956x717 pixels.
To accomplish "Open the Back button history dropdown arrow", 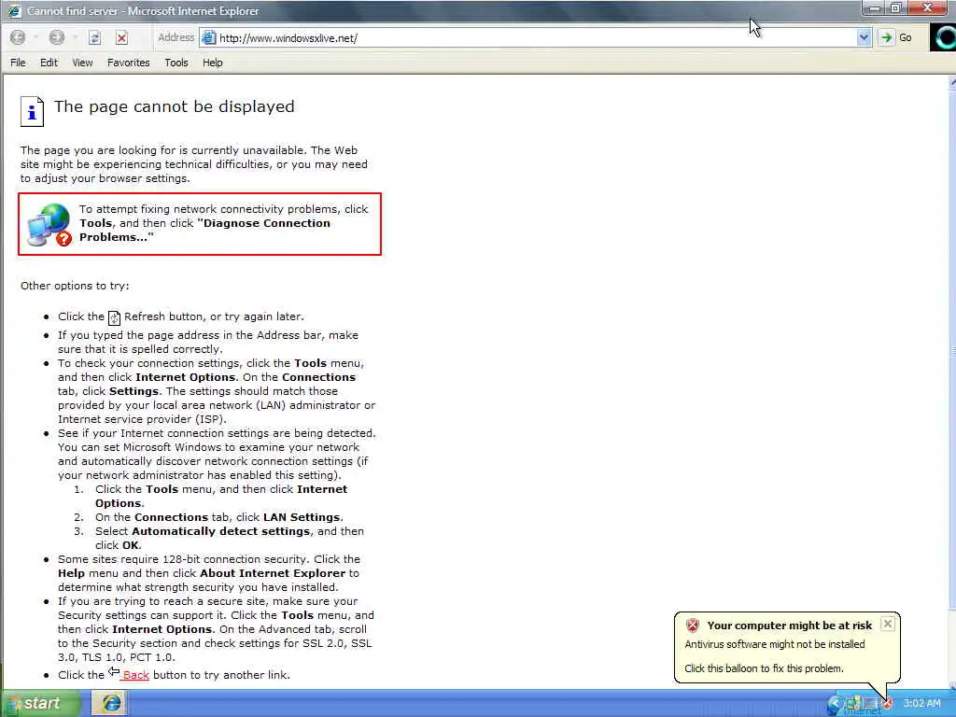I will [35, 37].
